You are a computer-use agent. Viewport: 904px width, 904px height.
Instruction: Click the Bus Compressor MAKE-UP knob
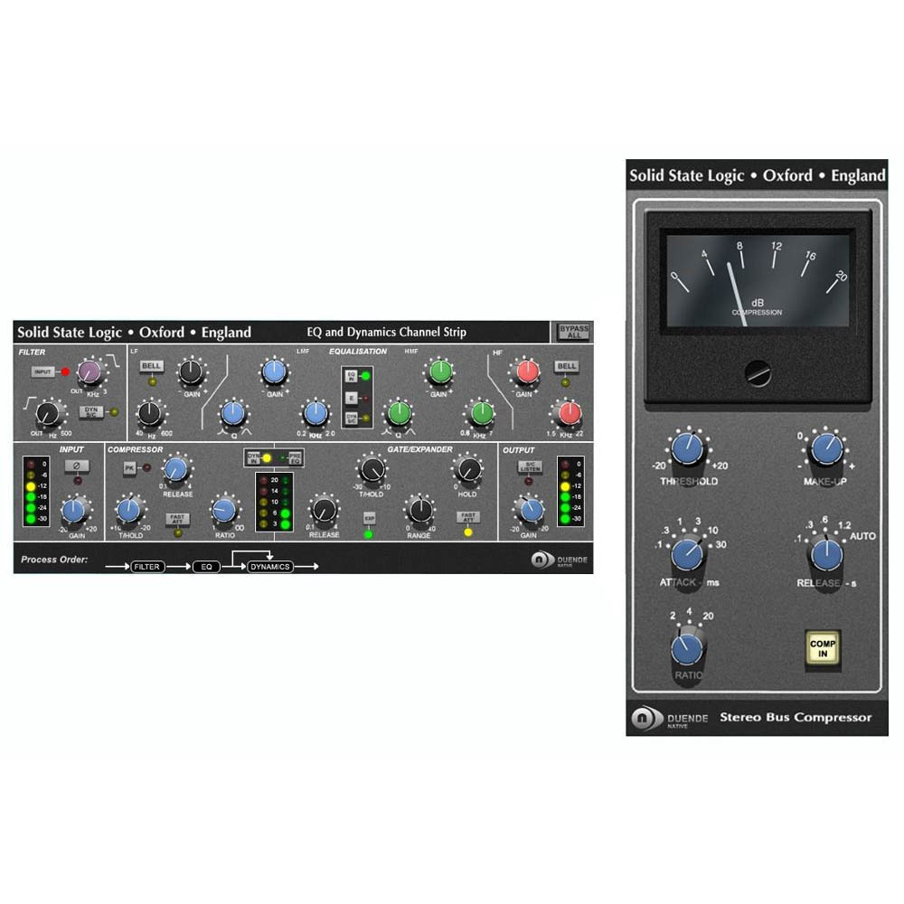pos(827,448)
